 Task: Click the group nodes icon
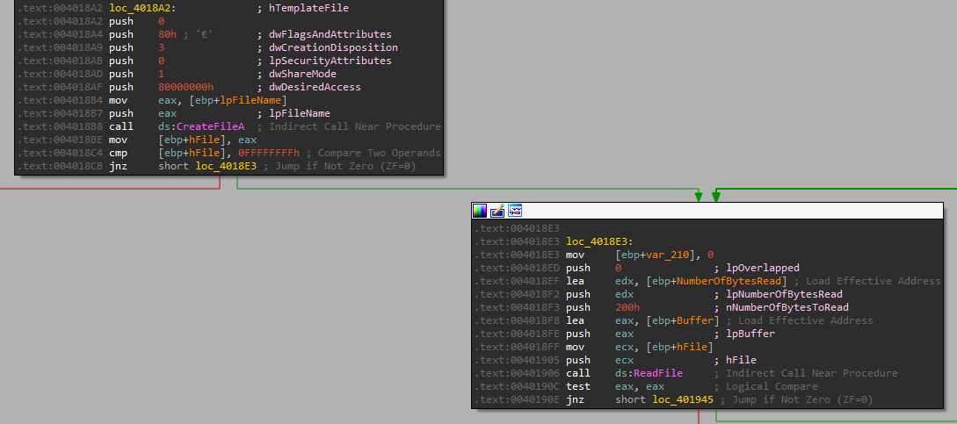click(515, 211)
